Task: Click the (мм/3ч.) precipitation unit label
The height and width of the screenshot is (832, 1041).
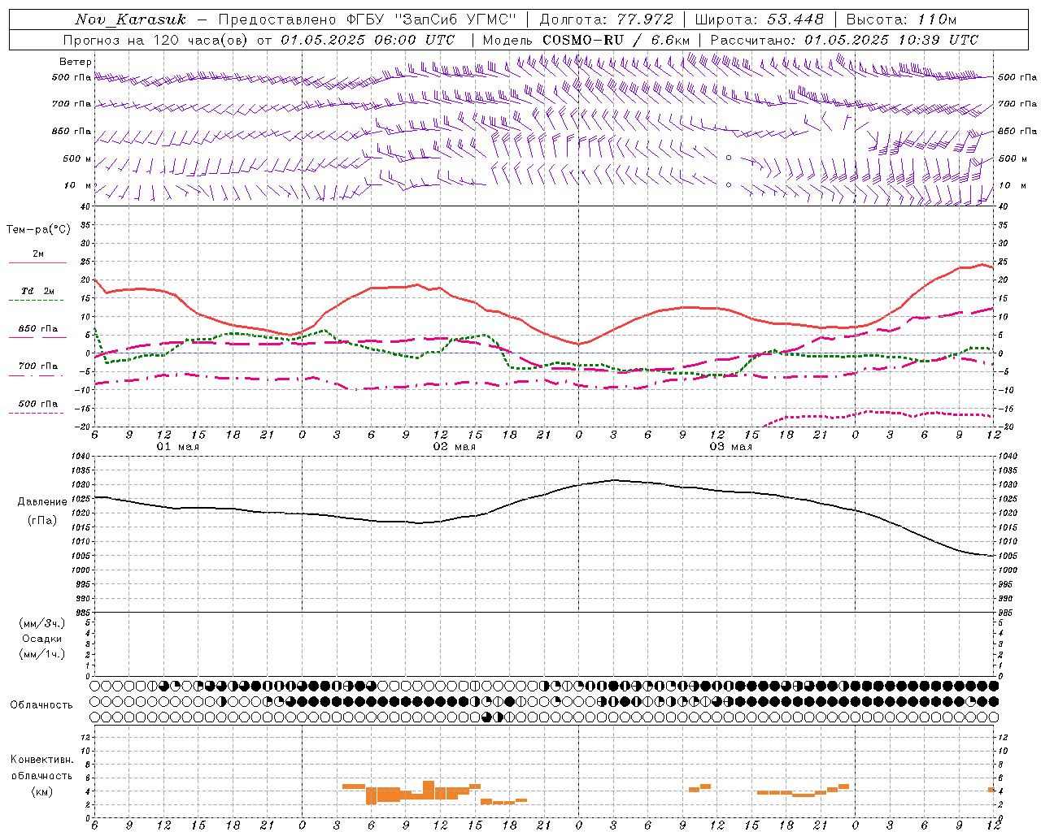Action: click(x=42, y=623)
